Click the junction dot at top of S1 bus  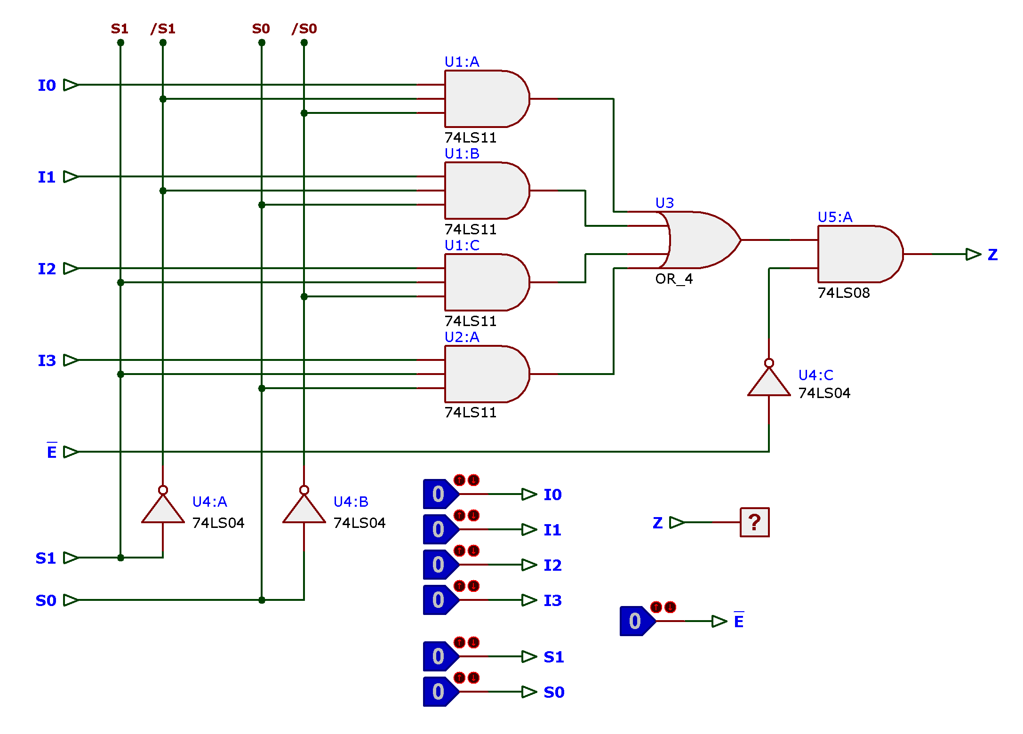pos(120,42)
